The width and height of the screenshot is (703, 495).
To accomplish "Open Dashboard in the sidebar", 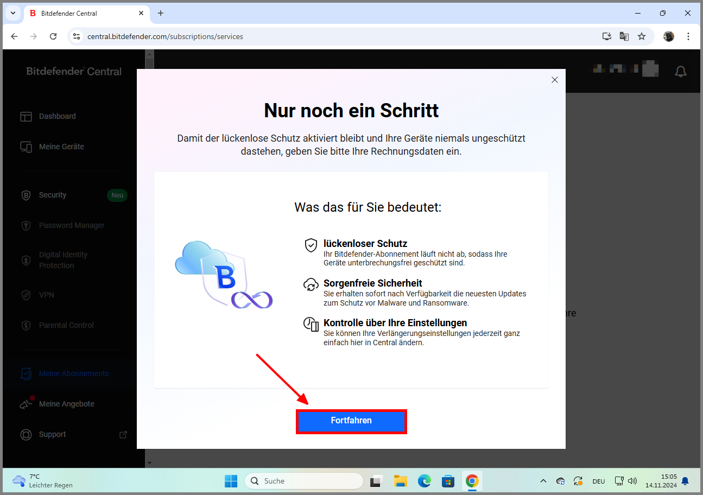I will 57,116.
